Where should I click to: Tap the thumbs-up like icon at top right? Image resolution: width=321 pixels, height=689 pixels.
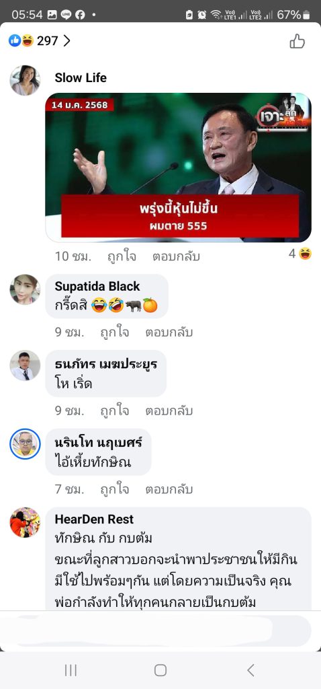pyautogui.click(x=297, y=41)
